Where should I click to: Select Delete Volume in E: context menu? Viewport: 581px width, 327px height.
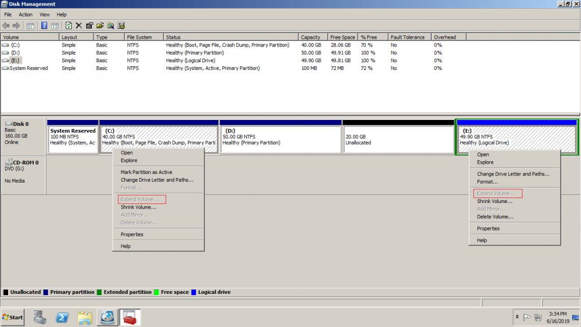tap(495, 217)
